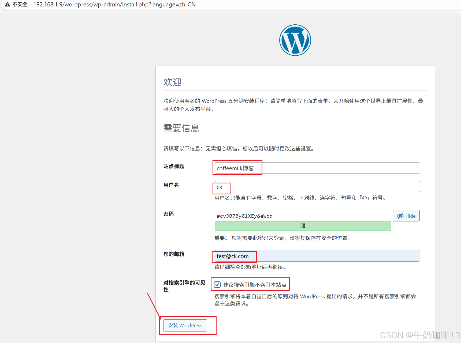Click the 需要信息 heading
Image resolution: width=461 pixels, height=343 pixels.
click(x=181, y=128)
